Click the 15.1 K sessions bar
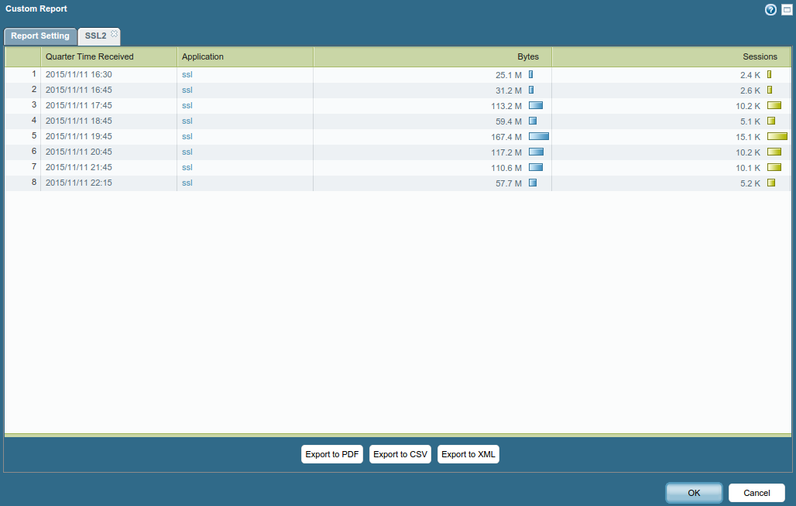Screen dimensions: 796x506 point(777,136)
